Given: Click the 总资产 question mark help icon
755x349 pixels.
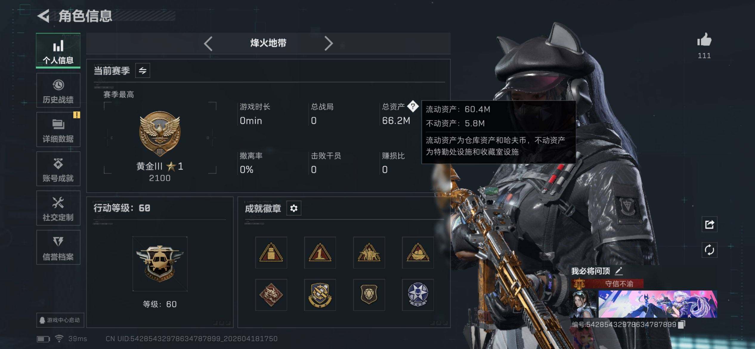Looking at the screenshot, I should (413, 106).
